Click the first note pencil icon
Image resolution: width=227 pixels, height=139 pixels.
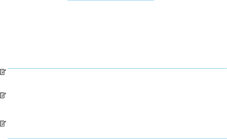[x=3, y=72]
